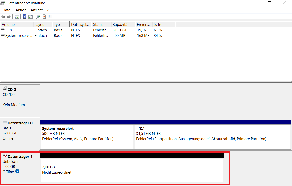The image size is (292, 186).
Task: Toggle the console tree pane icon
Action: pyautogui.click(x=17, y=17)
